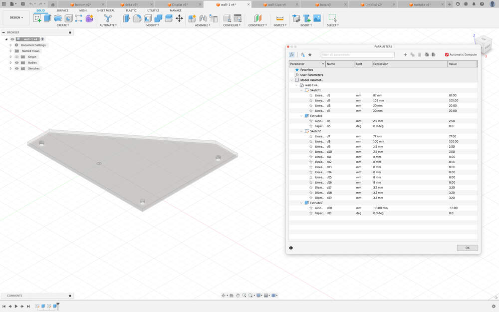Select the Shell tool
Image resolution: width=499 pixels, height=312 pixels.
click(148, 18)
